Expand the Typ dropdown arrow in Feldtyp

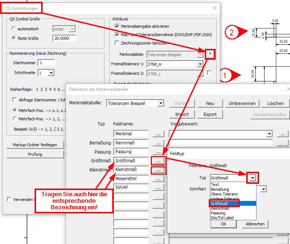tap(252, 178)
